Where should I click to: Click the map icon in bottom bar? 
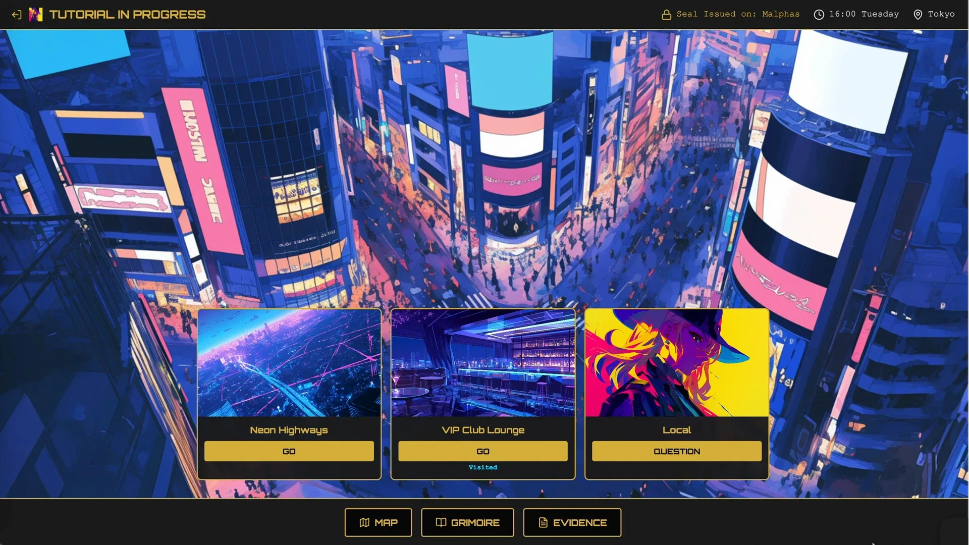[364, 523]
